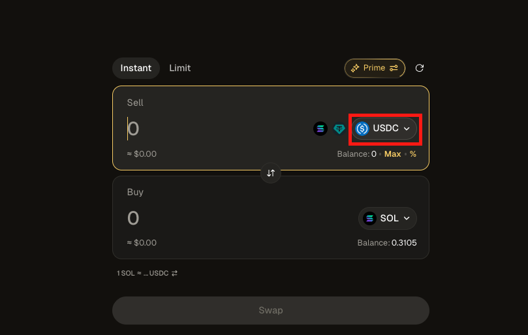The image size is (528, 335).
Task: Open the USDC sell token dropdown
Action: 384,129
